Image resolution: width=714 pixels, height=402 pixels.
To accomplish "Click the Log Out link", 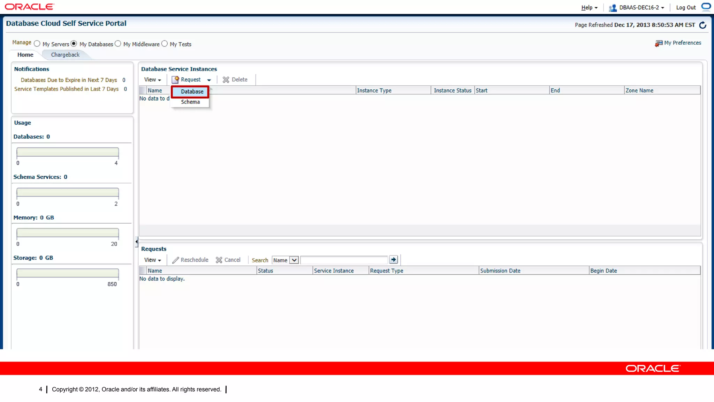I will 686,8.
